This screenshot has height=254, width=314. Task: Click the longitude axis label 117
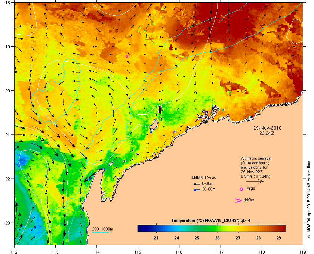[x=221, y=252]
